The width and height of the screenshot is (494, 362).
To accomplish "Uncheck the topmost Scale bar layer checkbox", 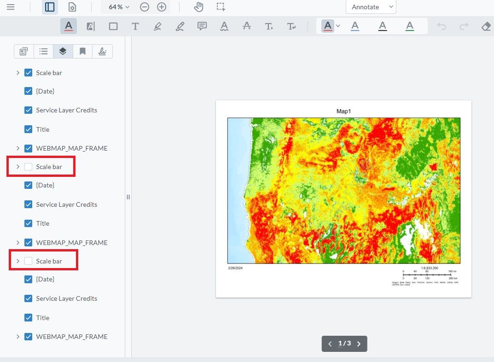I will (28, 73).
